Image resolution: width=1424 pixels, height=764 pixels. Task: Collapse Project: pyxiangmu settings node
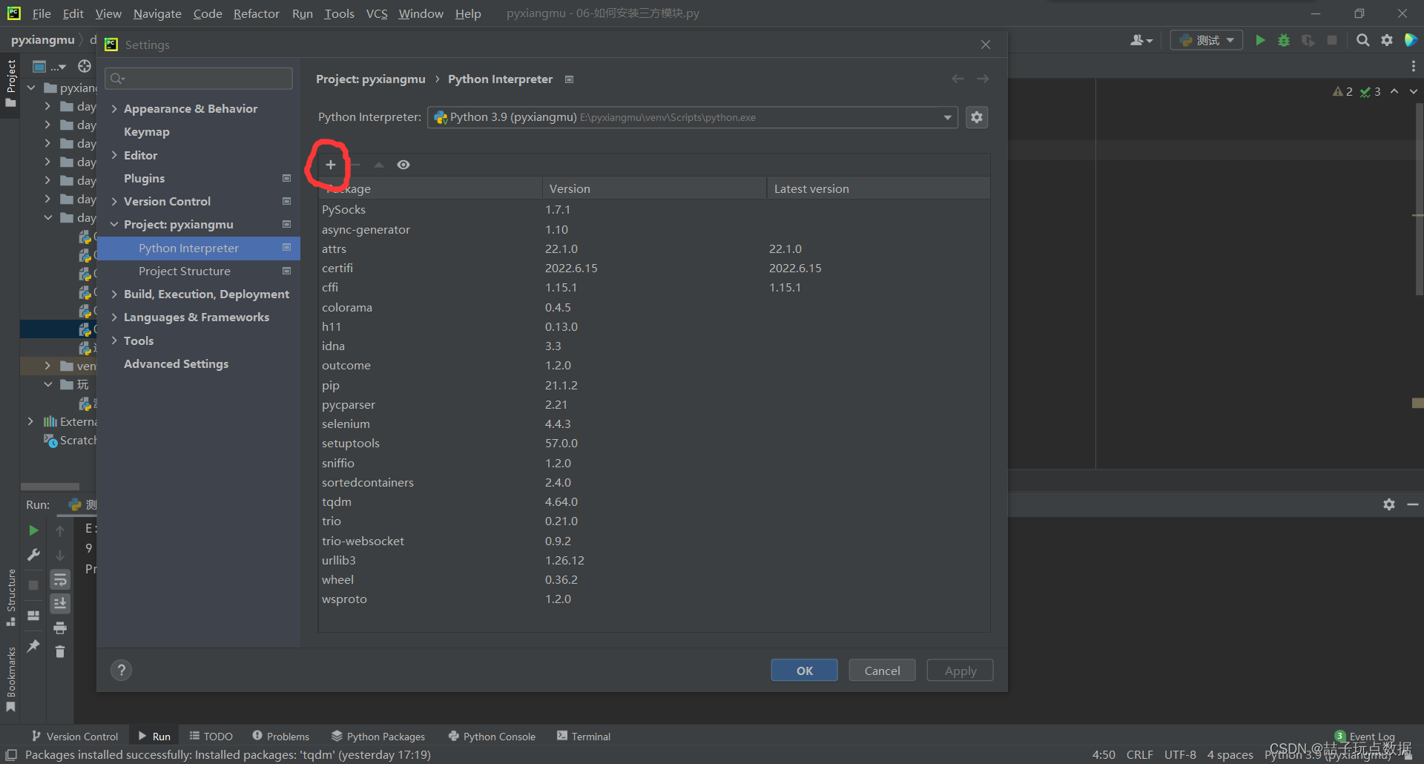pos(114,224)
